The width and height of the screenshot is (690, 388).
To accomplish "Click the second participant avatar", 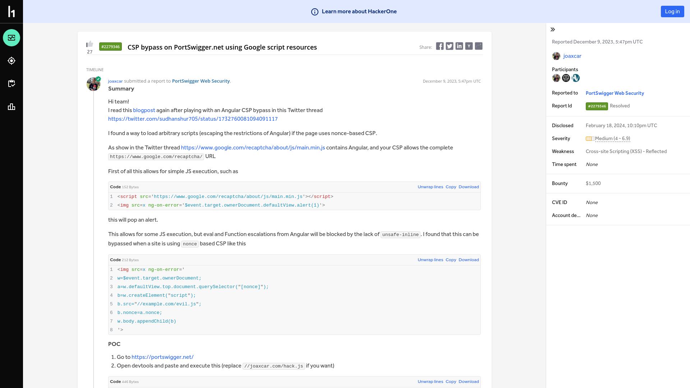I will pos(566,78).
